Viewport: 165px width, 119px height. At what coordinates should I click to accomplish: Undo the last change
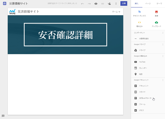click(x=82, y=4)
